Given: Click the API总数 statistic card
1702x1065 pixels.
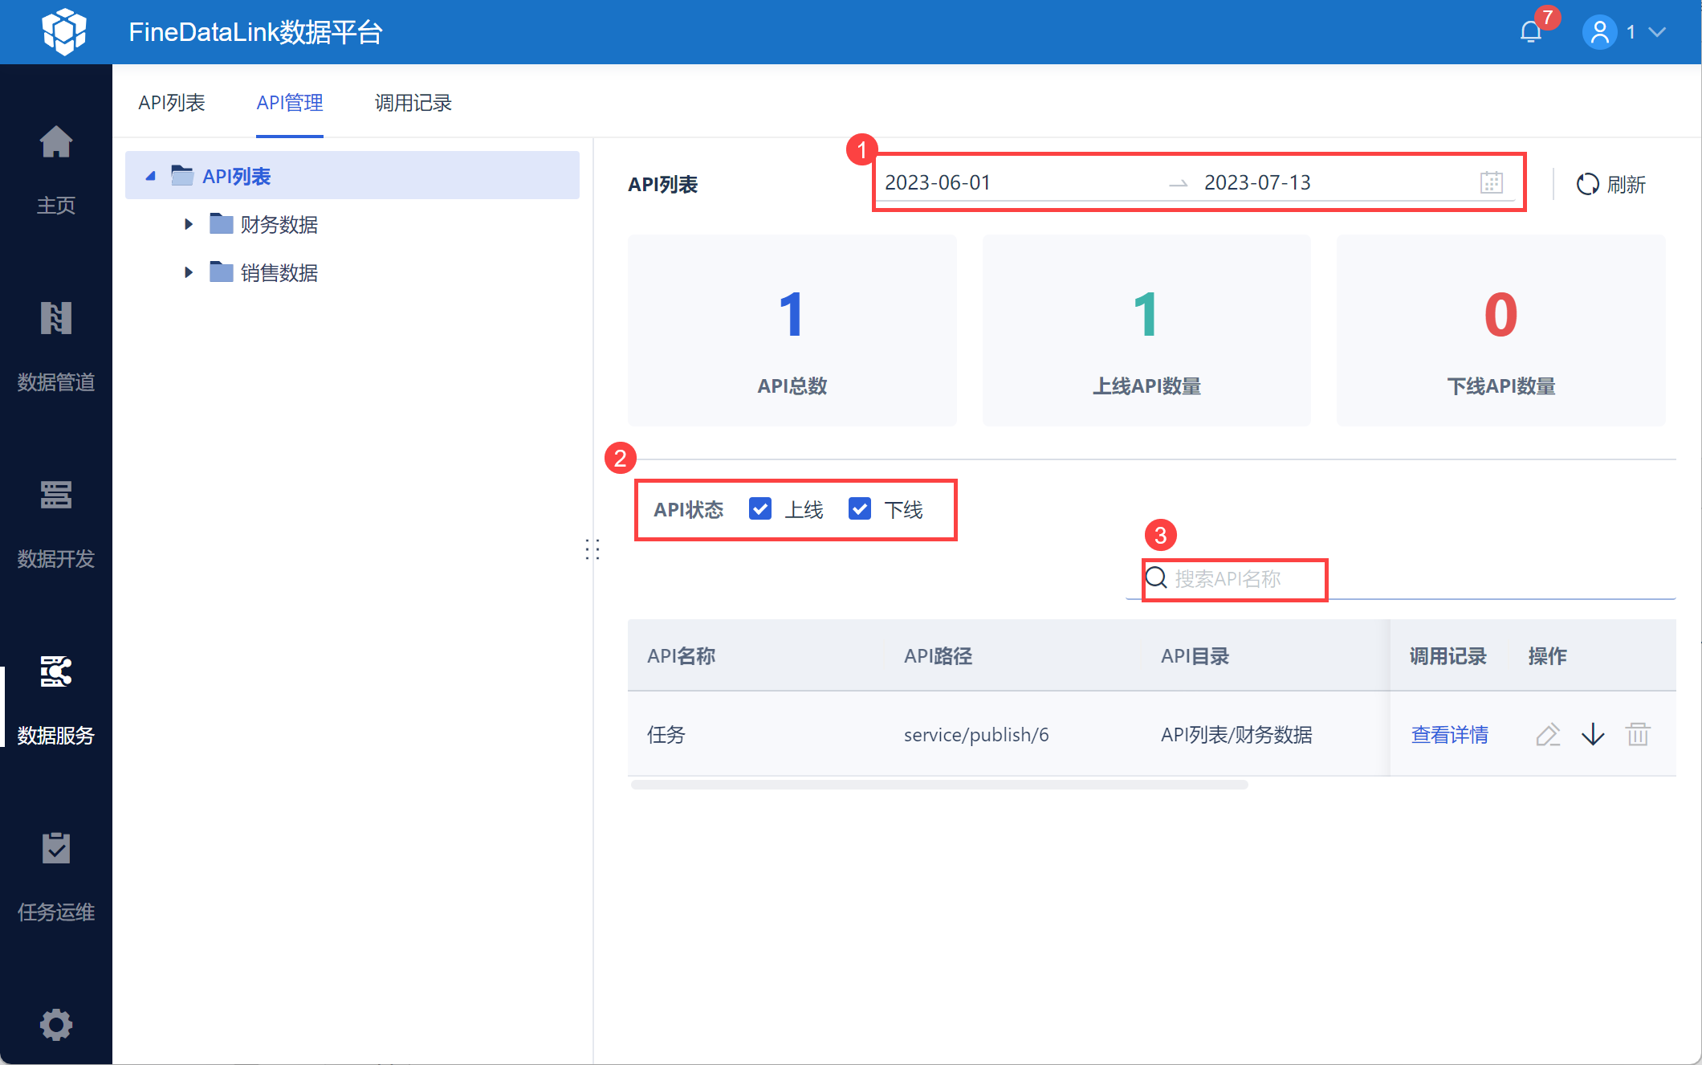Looking at the screenshot, I should click(792, 330).
